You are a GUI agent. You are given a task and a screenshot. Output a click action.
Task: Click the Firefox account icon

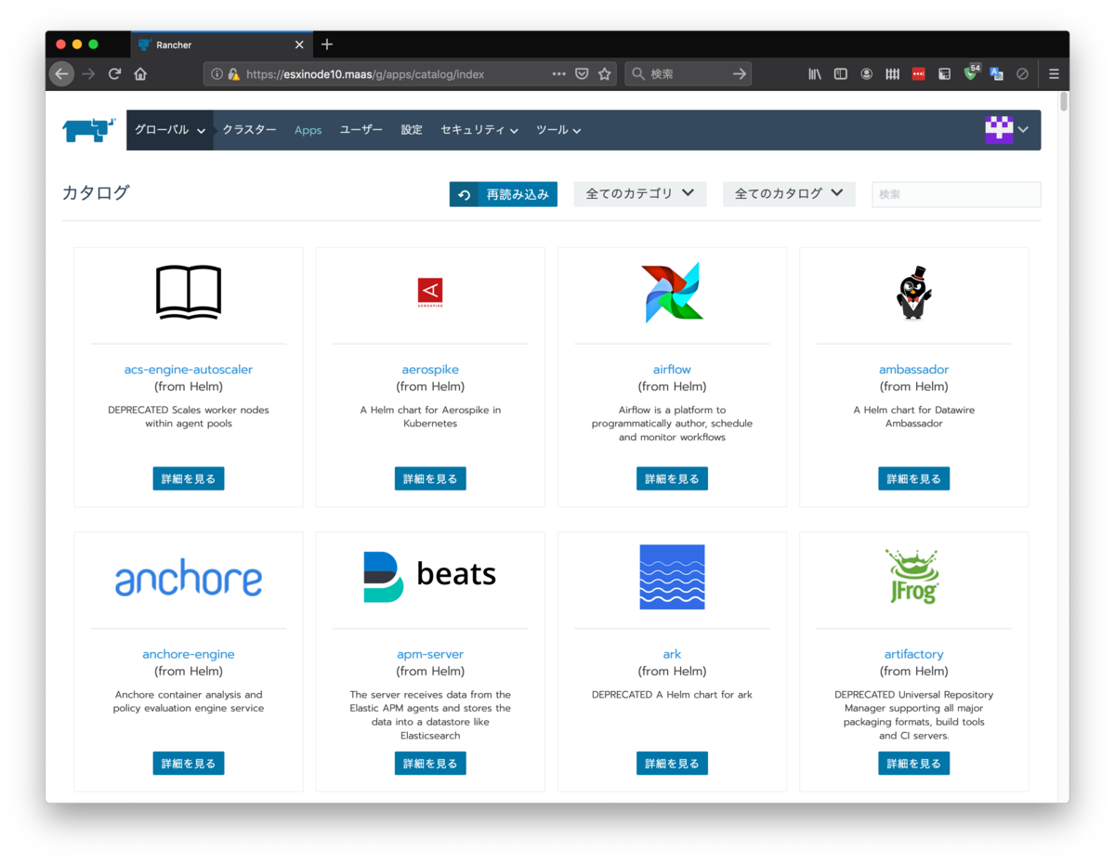[867, 74]
